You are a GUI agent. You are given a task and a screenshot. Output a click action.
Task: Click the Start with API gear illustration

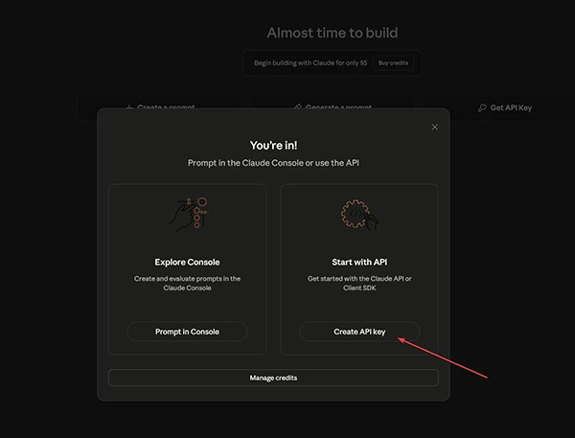point(359,216)
